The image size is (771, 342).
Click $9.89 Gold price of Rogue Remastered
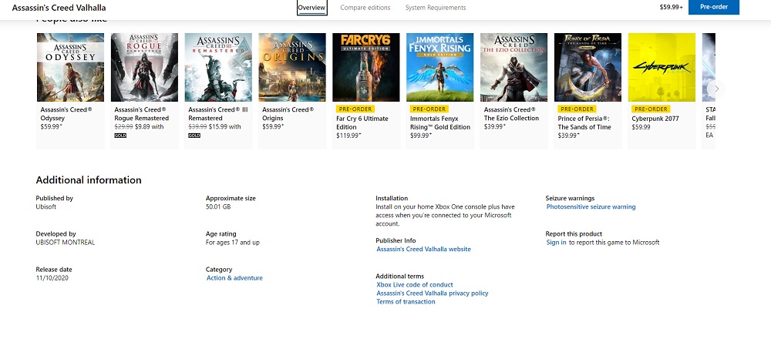(143, 127)
